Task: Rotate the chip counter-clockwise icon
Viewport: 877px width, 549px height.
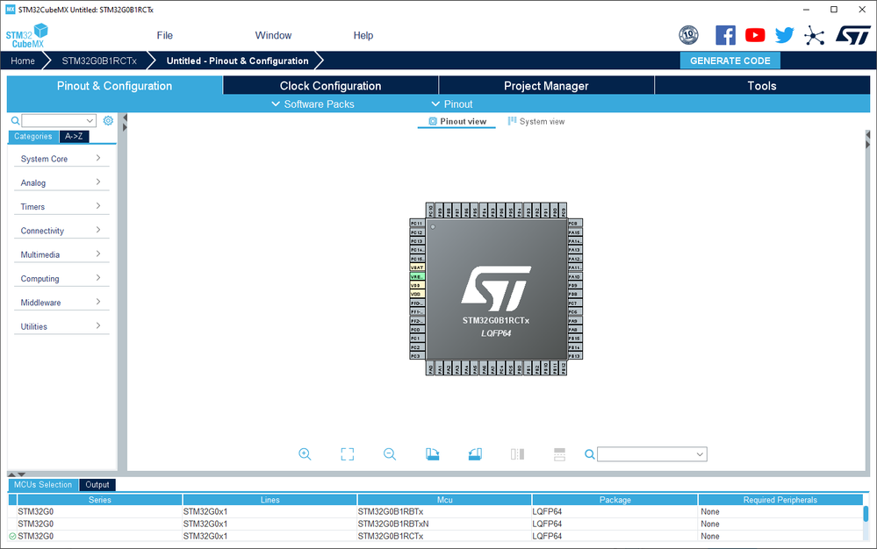Action: click(475, 454)
